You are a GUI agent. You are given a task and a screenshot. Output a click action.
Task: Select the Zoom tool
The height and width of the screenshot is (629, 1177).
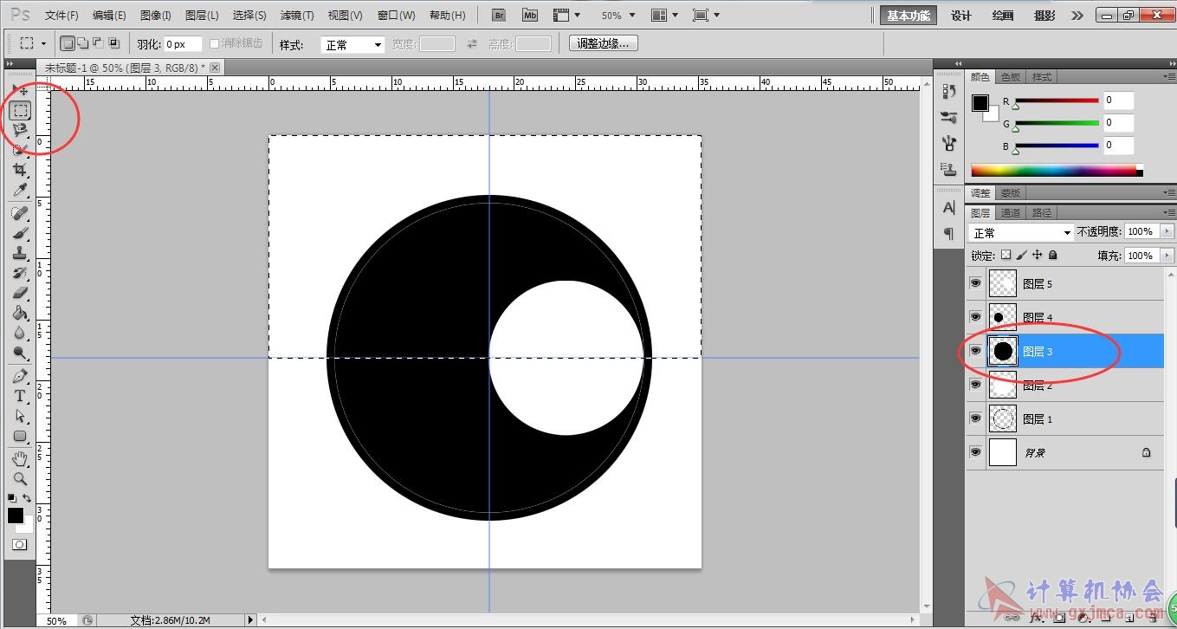point(20,478)
